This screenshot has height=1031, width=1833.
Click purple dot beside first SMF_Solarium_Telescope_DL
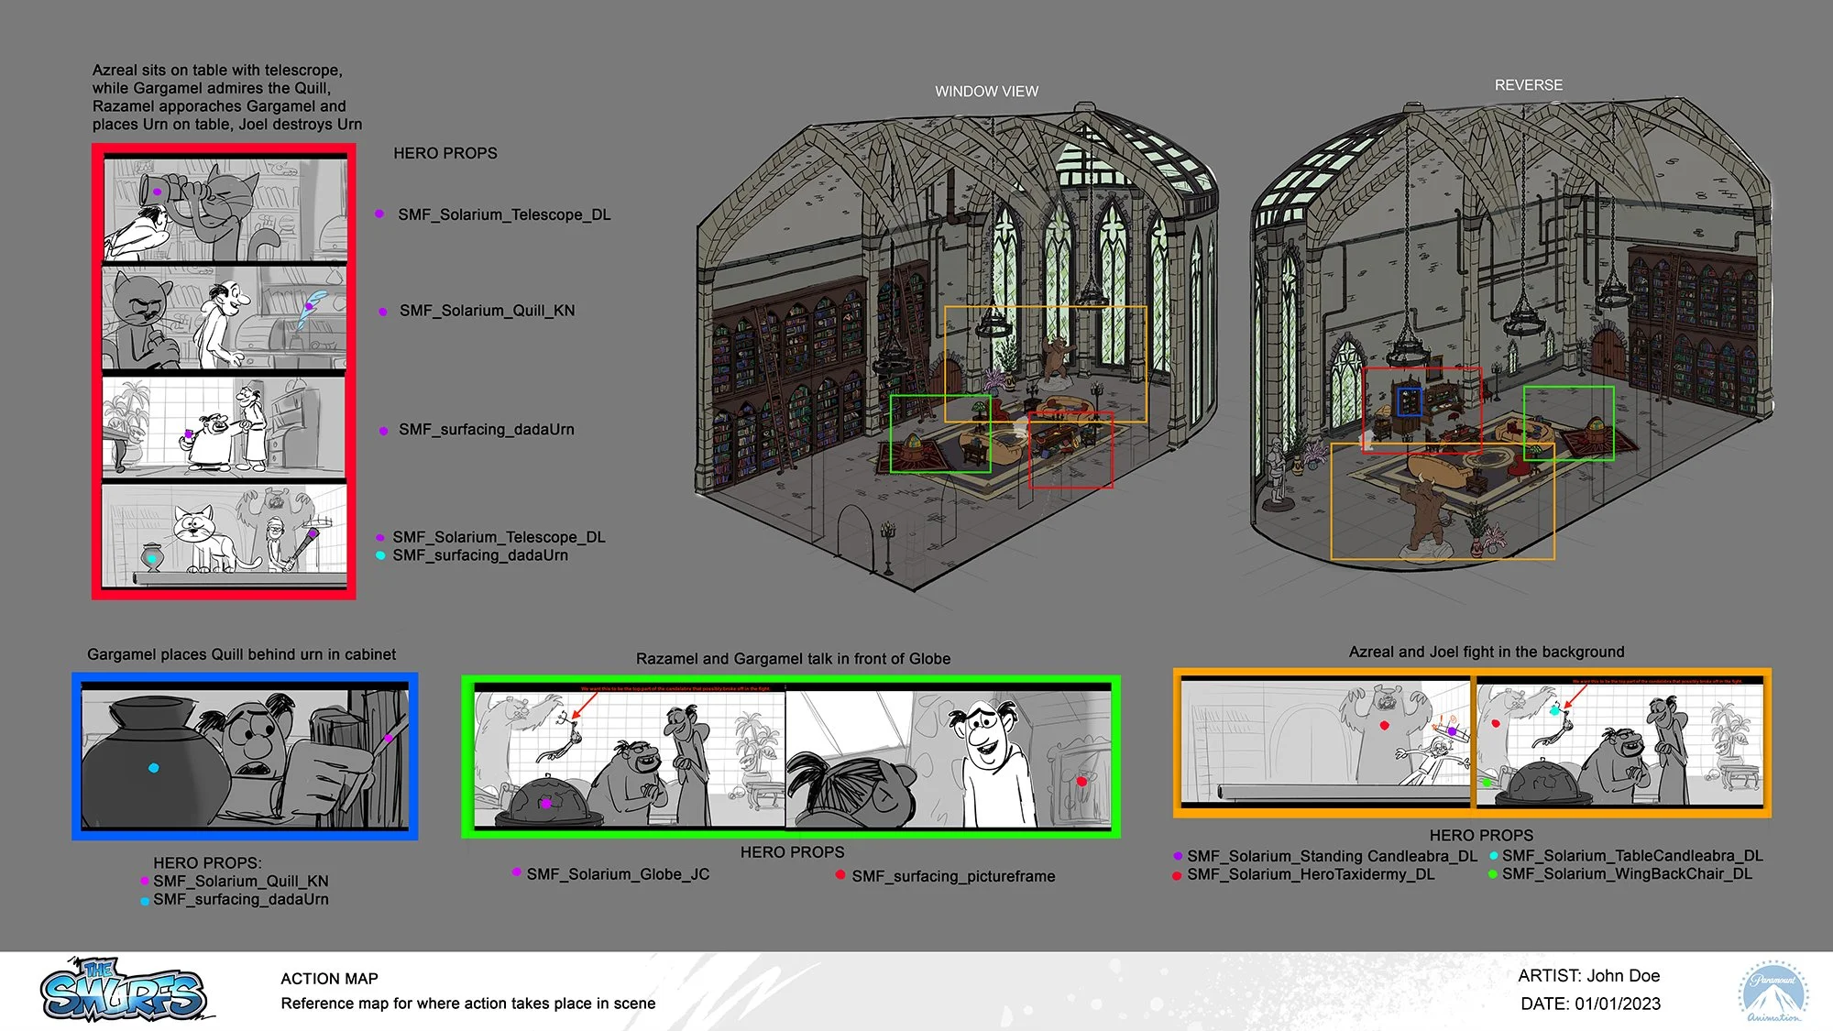379,214
